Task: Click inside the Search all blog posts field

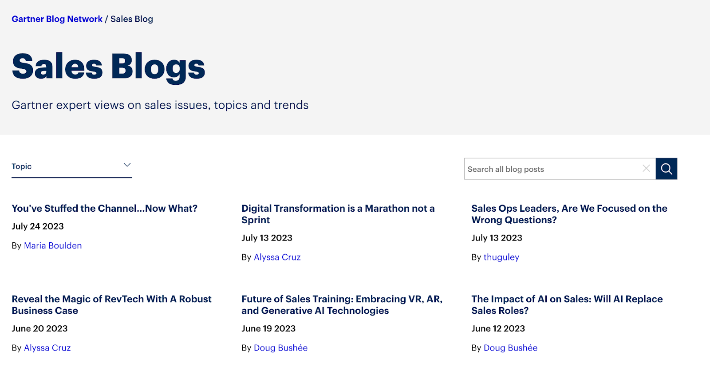Action: (x=550, y=169)
